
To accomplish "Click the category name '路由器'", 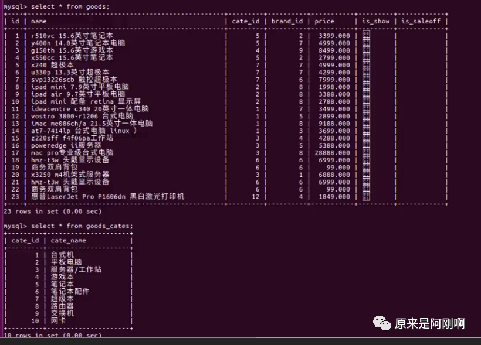I will tap(62, 306).
